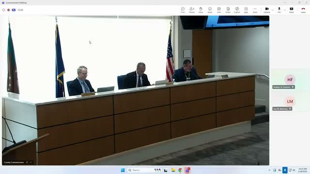Click the HF participant avatar

(x=290, y=80)
